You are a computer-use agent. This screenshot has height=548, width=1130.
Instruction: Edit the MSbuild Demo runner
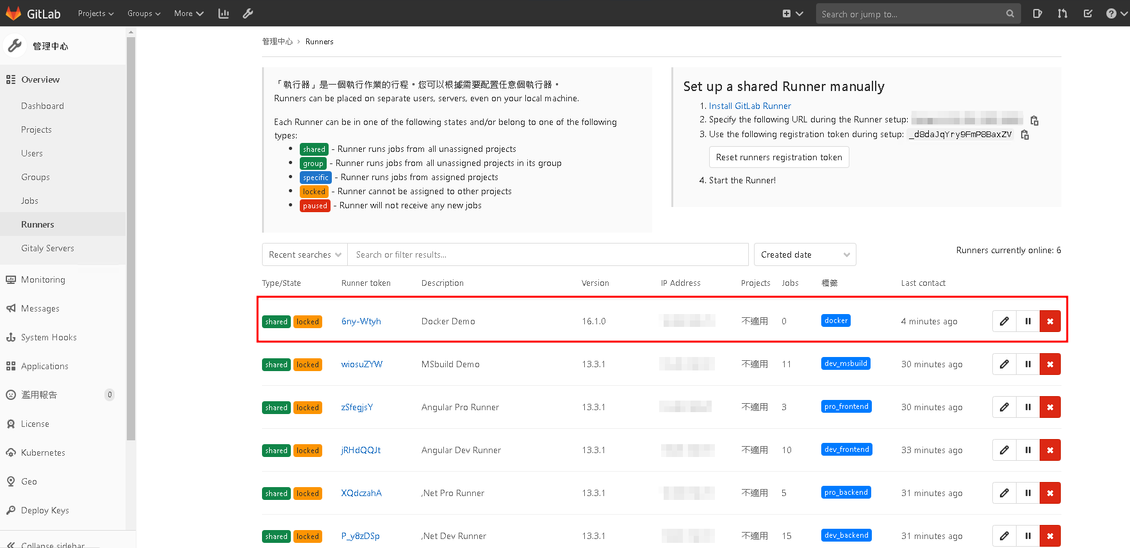(x=1004, y=364)
